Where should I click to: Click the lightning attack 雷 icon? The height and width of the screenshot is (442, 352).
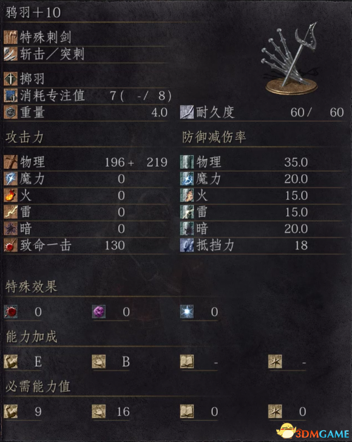pyautogui.click(x=11, y=212)
